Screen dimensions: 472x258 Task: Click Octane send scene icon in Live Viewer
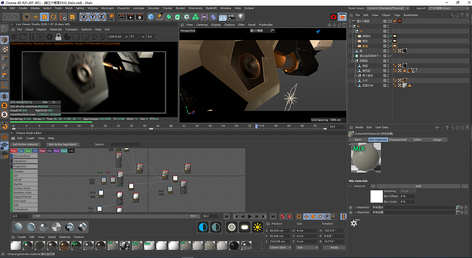(x=14, y=37)
